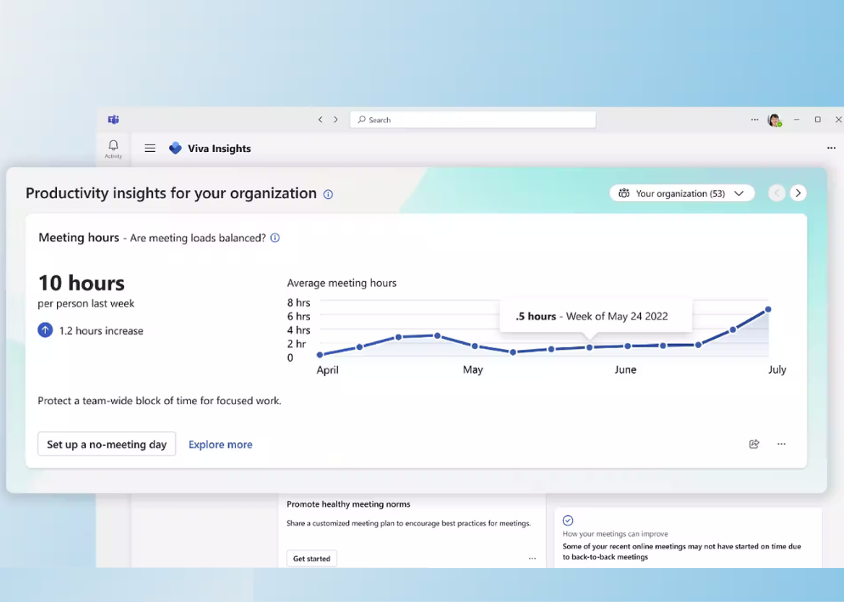Go back using the Teams back arrow
844x602 pixels.
point(320,120)
